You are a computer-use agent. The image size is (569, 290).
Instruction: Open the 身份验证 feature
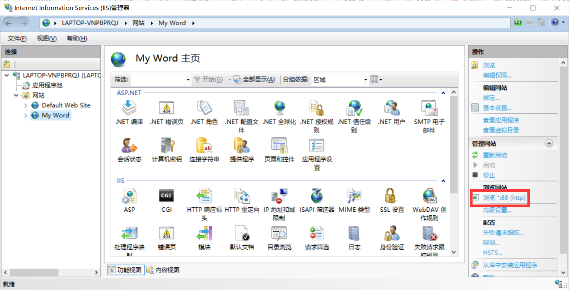click(391, 236)
